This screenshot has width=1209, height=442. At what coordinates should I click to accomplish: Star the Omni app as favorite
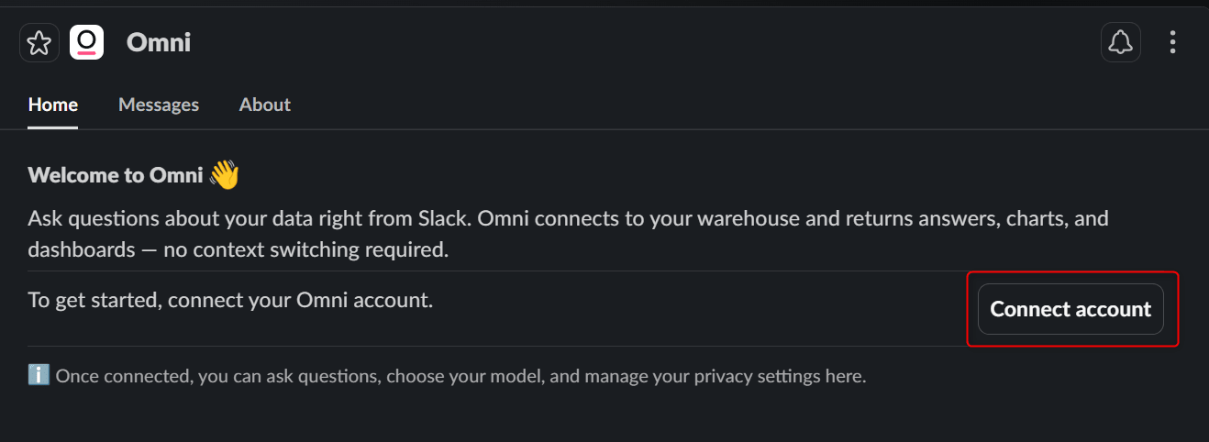click(39, 43)
